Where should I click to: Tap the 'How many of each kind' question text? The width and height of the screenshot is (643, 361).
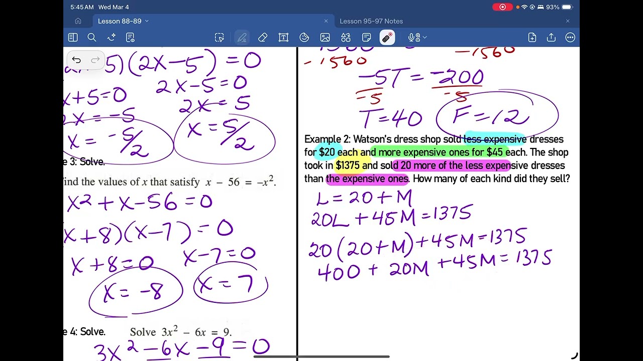click(491, 178)
